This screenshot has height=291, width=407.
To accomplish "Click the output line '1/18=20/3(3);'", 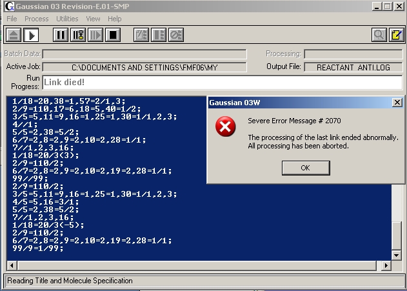I will click(x=45, y=156).
